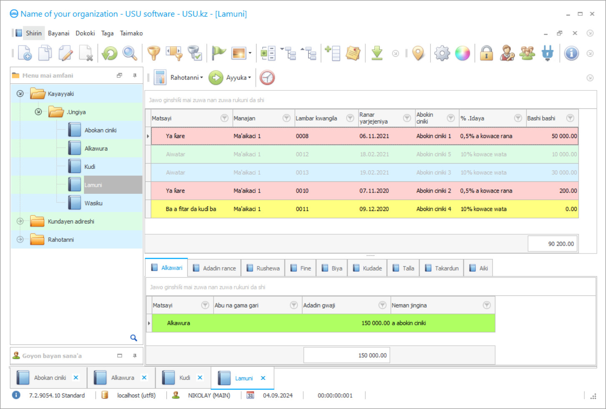Toggle filter on Bashi bashi column

point(570,118)
